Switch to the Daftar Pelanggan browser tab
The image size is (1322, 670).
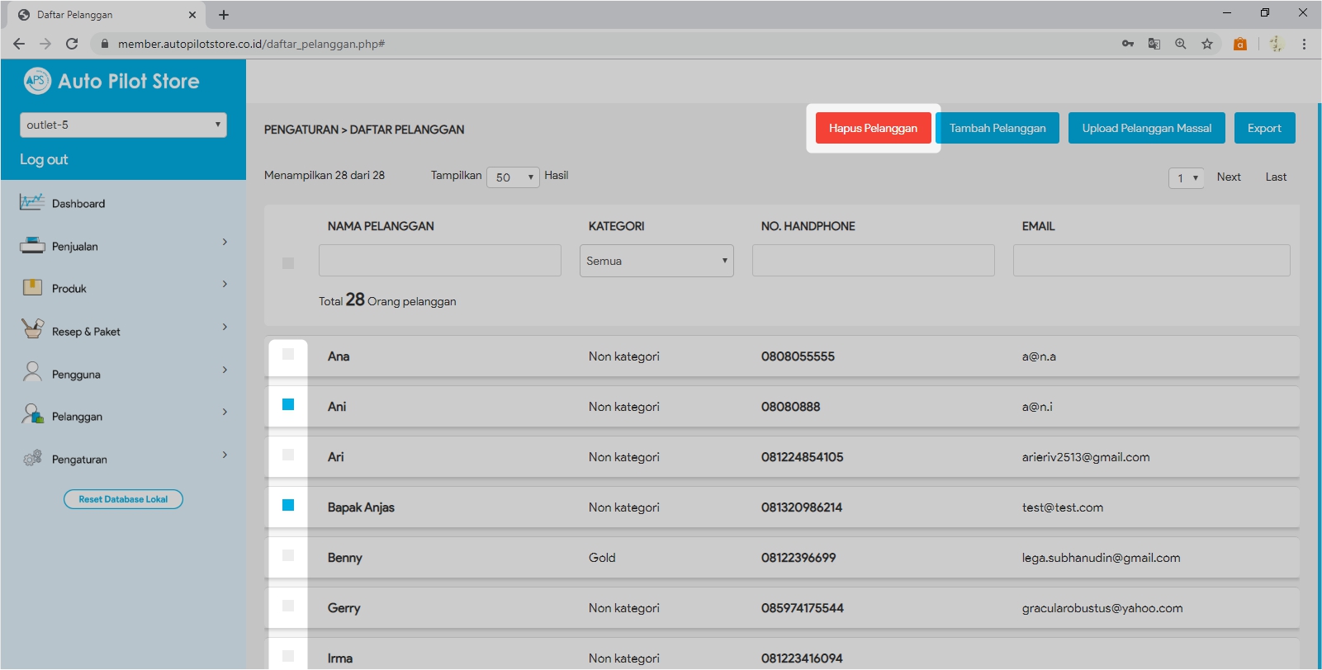click(x=103, y=15)
